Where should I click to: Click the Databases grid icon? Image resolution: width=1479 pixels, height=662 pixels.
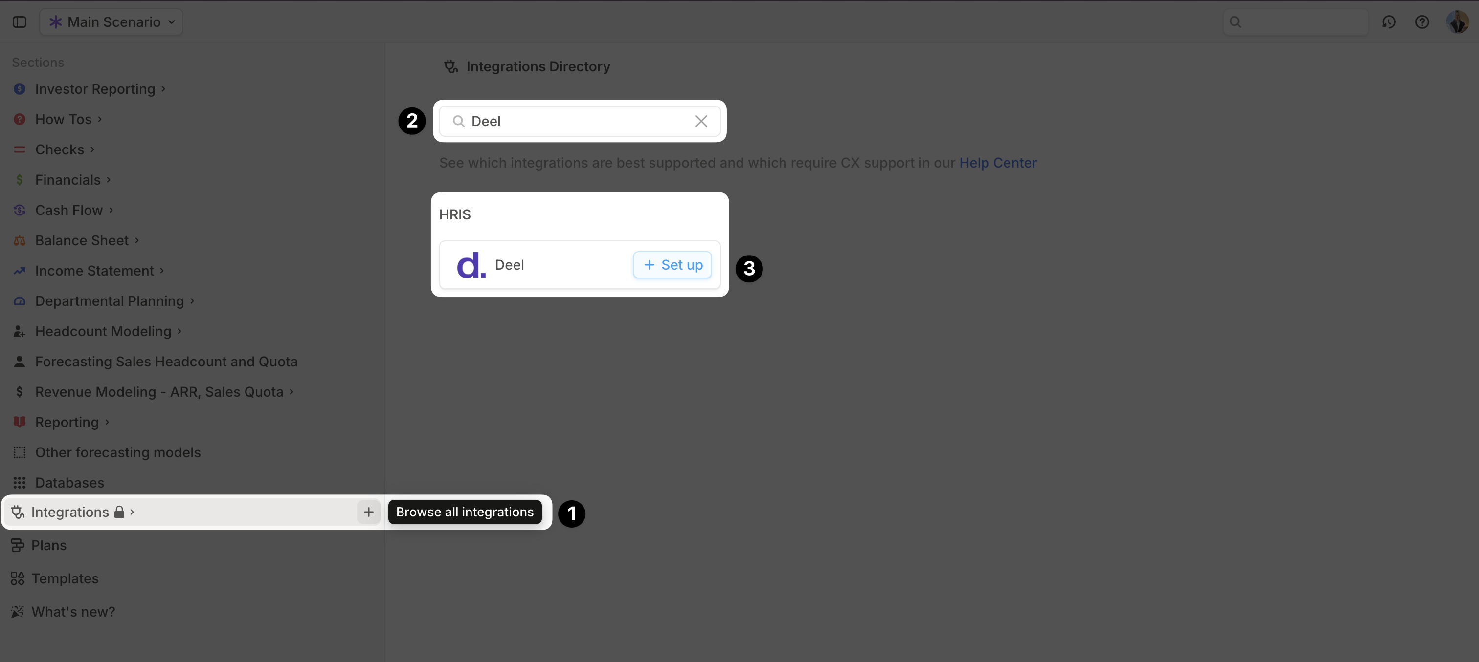pos(20,482)
